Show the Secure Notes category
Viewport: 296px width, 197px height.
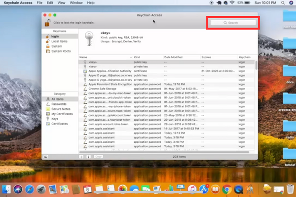60,109
